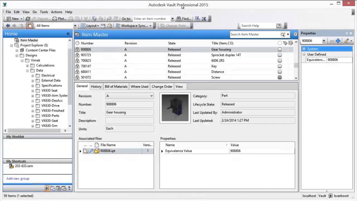Click the yellow part icon of 908806.ipt
Screen dimensions: 357x201
(97, 151)
